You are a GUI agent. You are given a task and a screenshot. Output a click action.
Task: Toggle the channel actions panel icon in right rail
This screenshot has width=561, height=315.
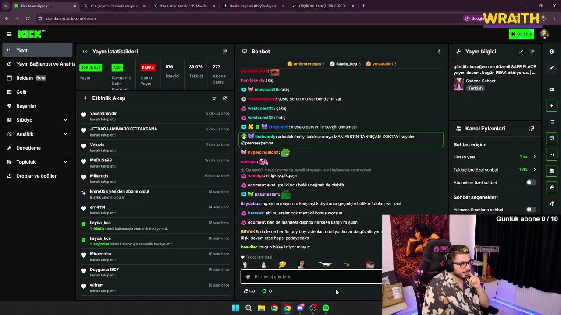coord(551,171)
